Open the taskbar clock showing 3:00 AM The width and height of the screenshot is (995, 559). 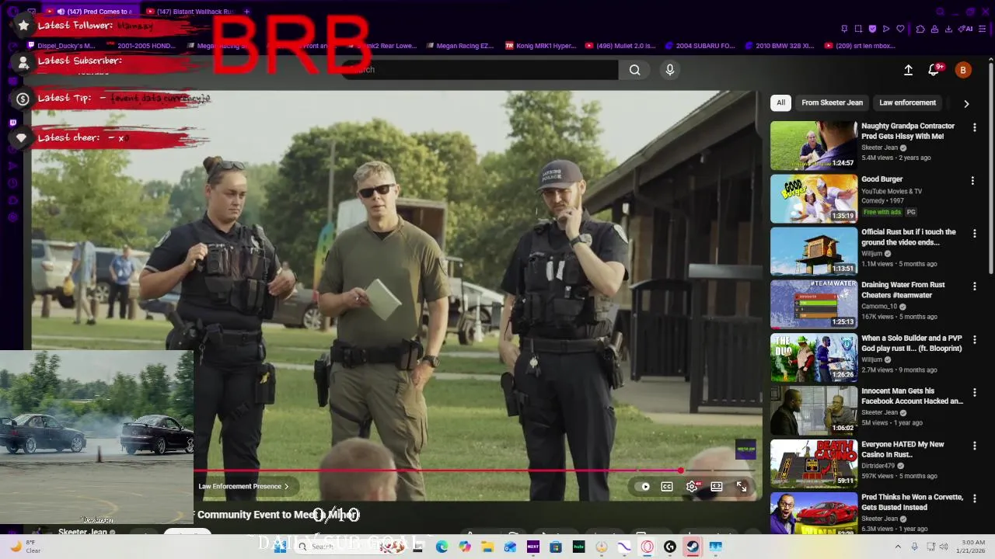(972, 547)
